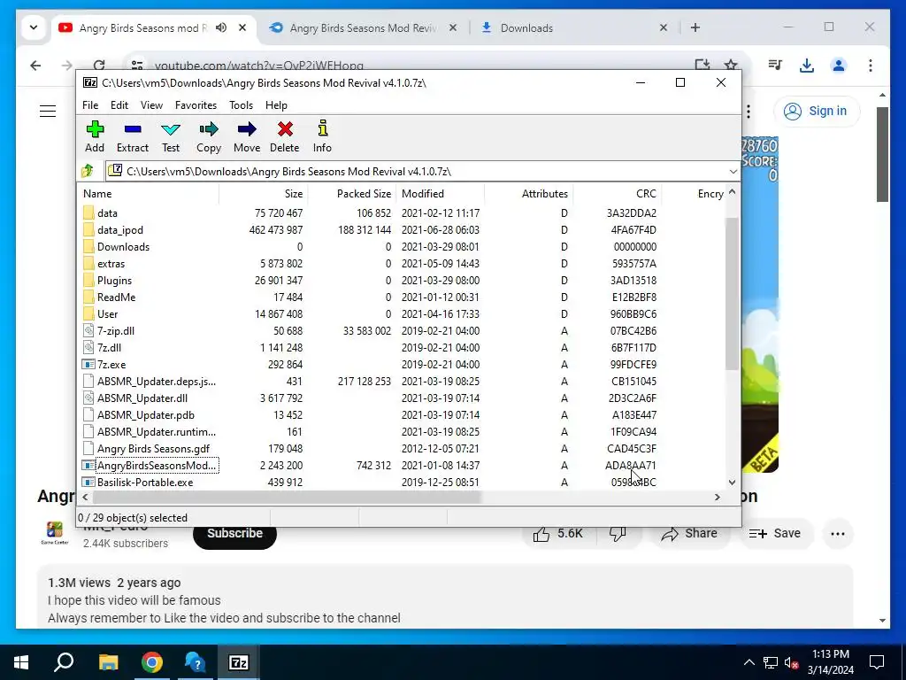Open Chrome downloads toolbar icon
This screenshot has width=906, height=680.
tap(807, 66)
